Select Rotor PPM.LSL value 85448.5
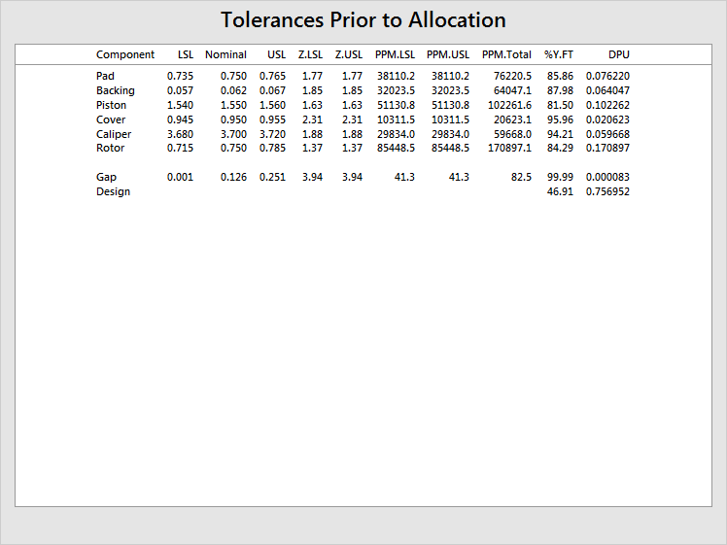727x545 pixels. [396, 149]
